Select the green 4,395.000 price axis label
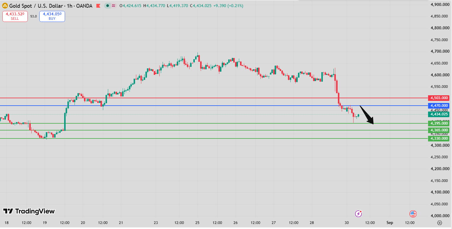 pos(439,123)
